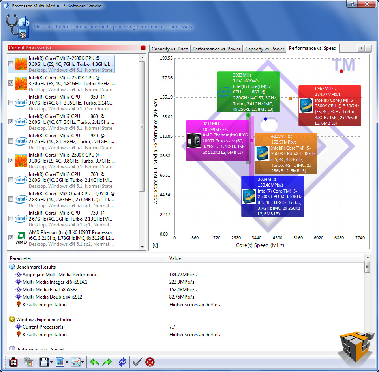Click the diamond icon beside Multi-Media Double x4 iSSE2
379x372 pixels.
[x=19, y=297]
